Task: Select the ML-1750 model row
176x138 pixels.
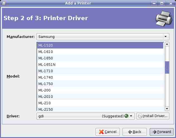Action: pos(100,84)
